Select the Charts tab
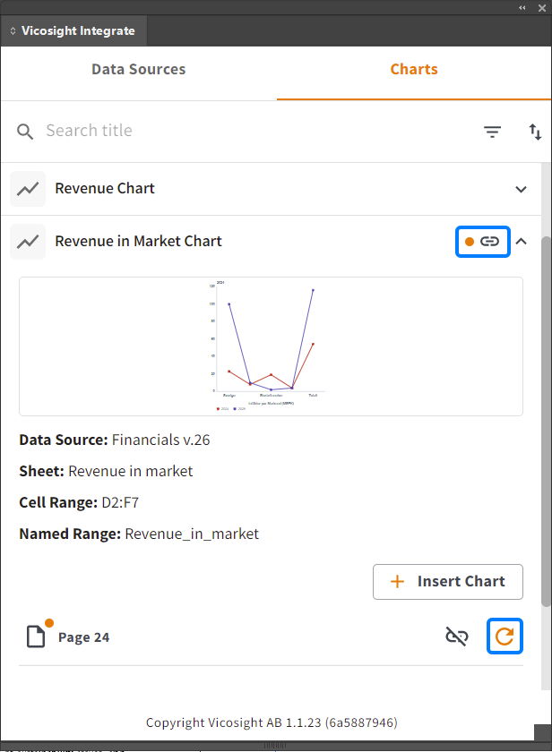552x752 pixels. click(x=414, y=69)
